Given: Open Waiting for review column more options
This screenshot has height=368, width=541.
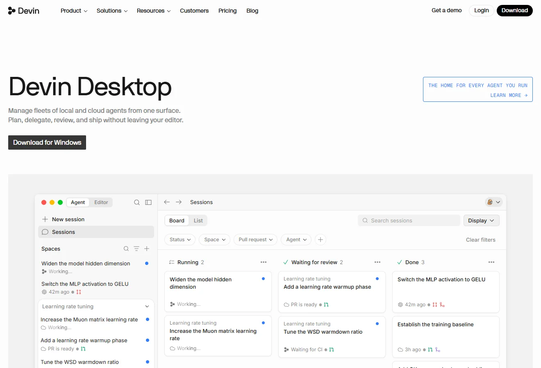Looking at the screenshot, I should pos(377,262).
